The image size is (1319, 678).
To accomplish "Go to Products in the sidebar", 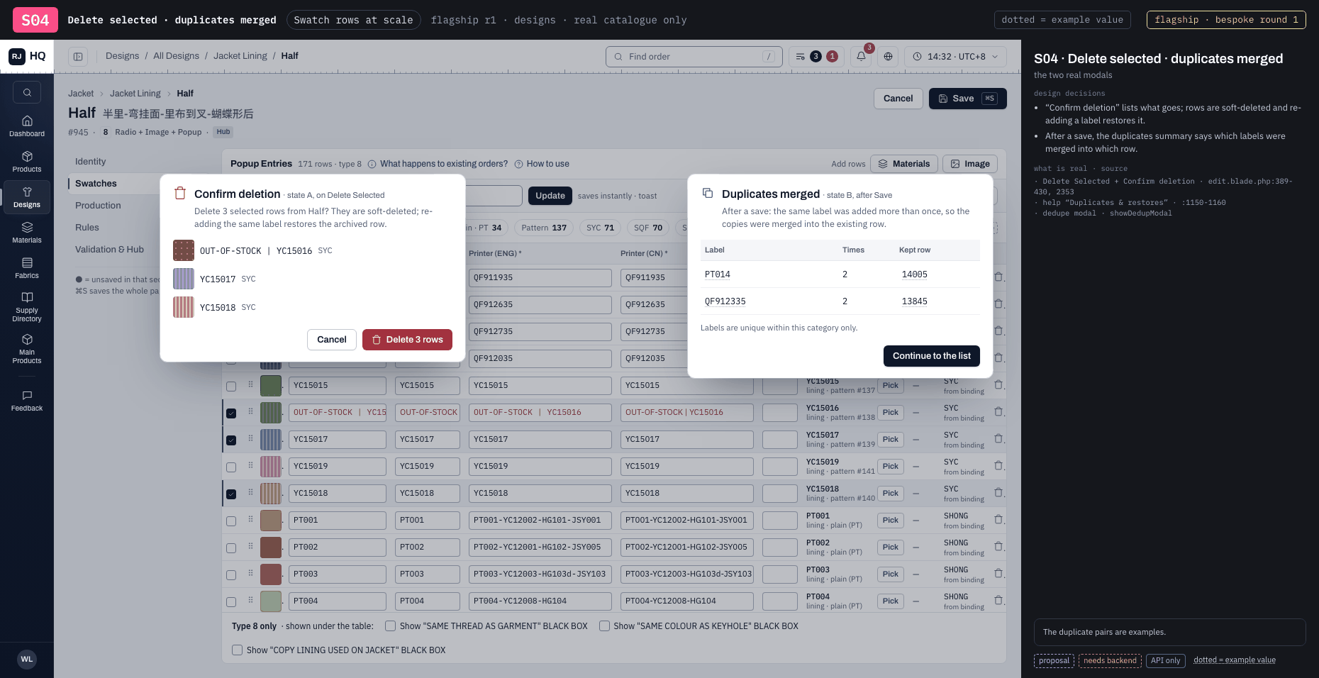I will click(x=27, y=162).
